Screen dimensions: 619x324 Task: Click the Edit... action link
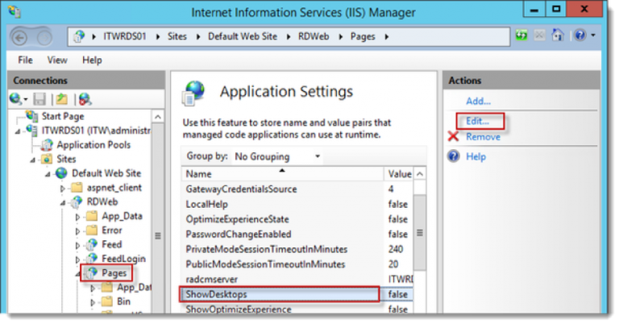[477, 121]
